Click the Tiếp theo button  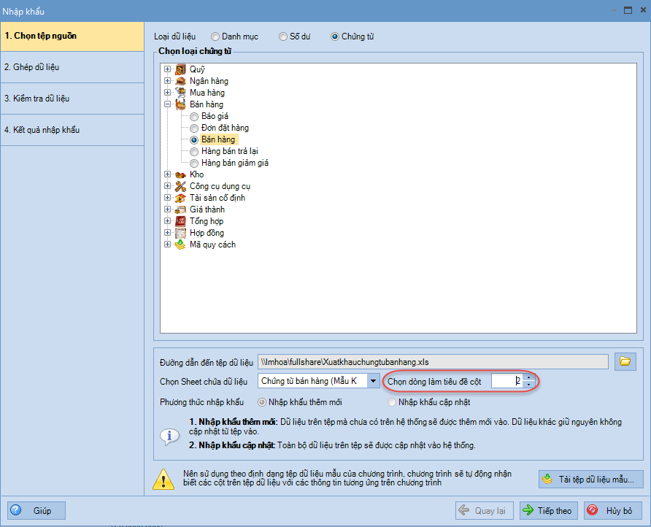(548, 510)
